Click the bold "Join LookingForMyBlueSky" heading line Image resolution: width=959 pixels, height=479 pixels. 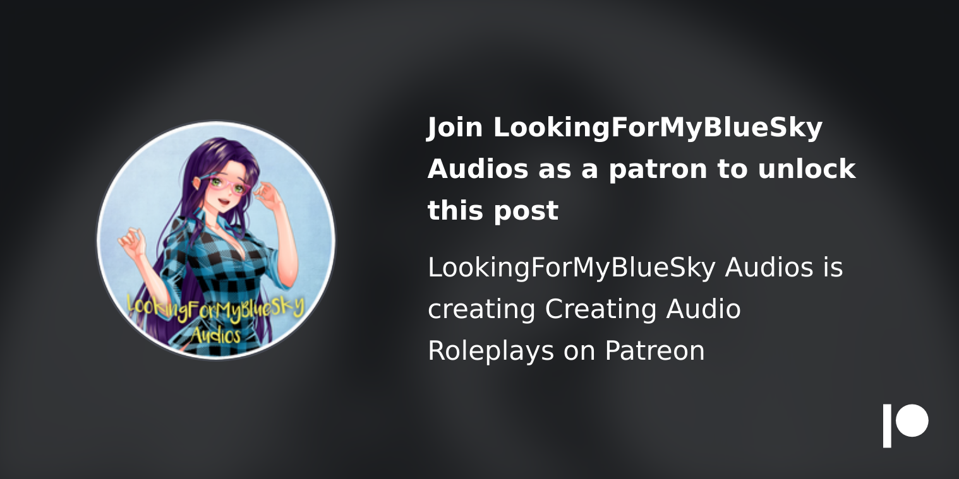tap(625, 128)
